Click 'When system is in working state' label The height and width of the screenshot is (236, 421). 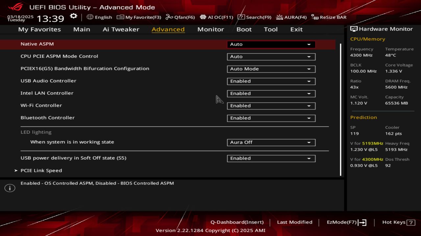pos(72,142)
